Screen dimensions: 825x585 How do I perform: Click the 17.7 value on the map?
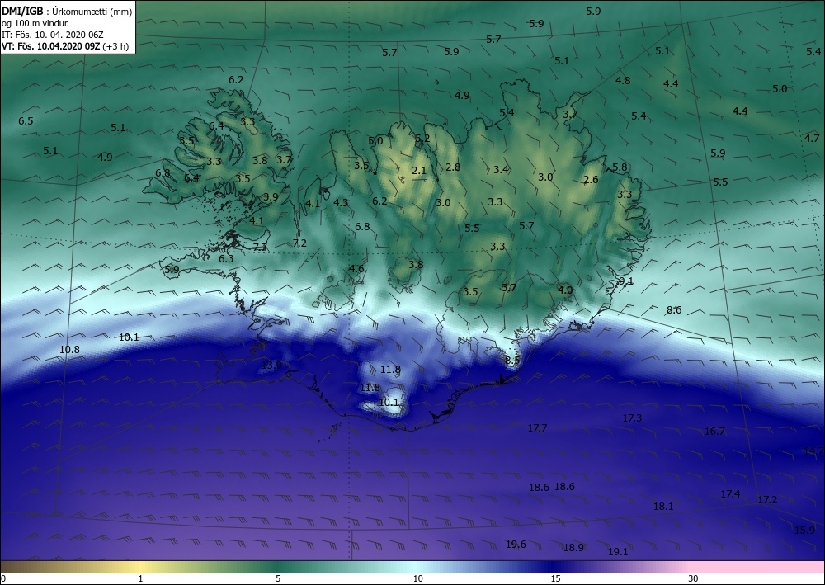click(x=537, y=427)
